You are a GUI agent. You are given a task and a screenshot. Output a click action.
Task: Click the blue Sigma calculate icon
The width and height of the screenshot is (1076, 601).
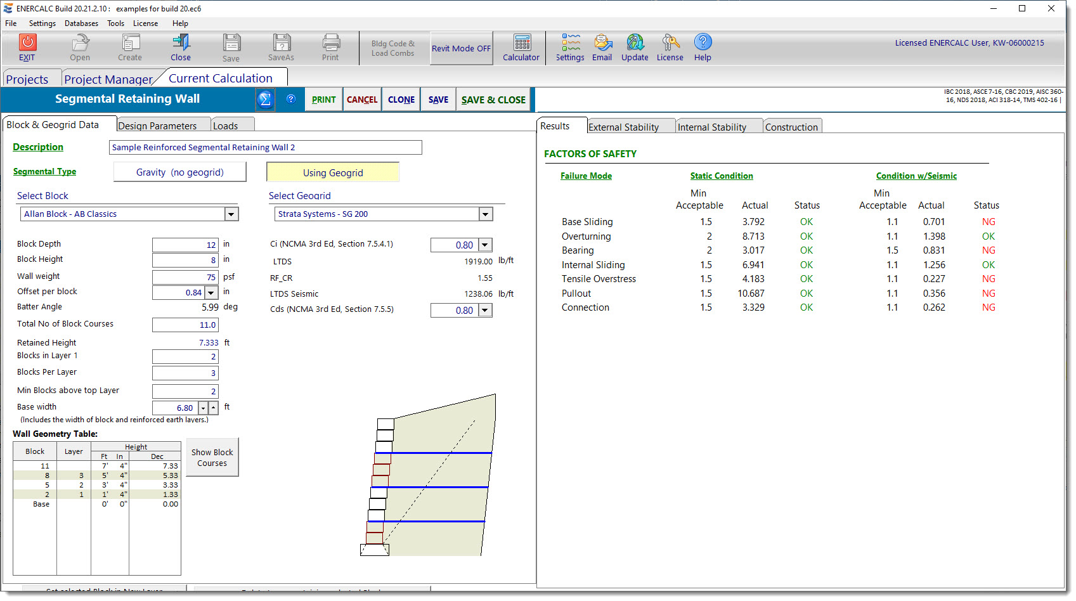265,100
